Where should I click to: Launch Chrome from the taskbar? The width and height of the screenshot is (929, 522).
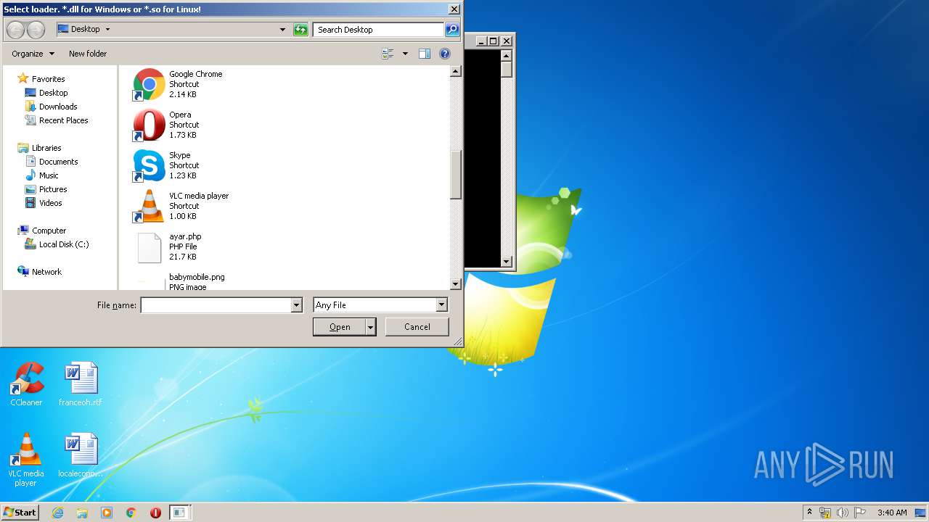coord(131,513)
